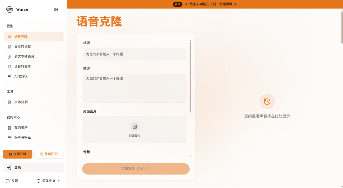The height and width of the screenshot is (188, 343).
Task: Click the 立即体验 banner link
Action: (228, 4)
